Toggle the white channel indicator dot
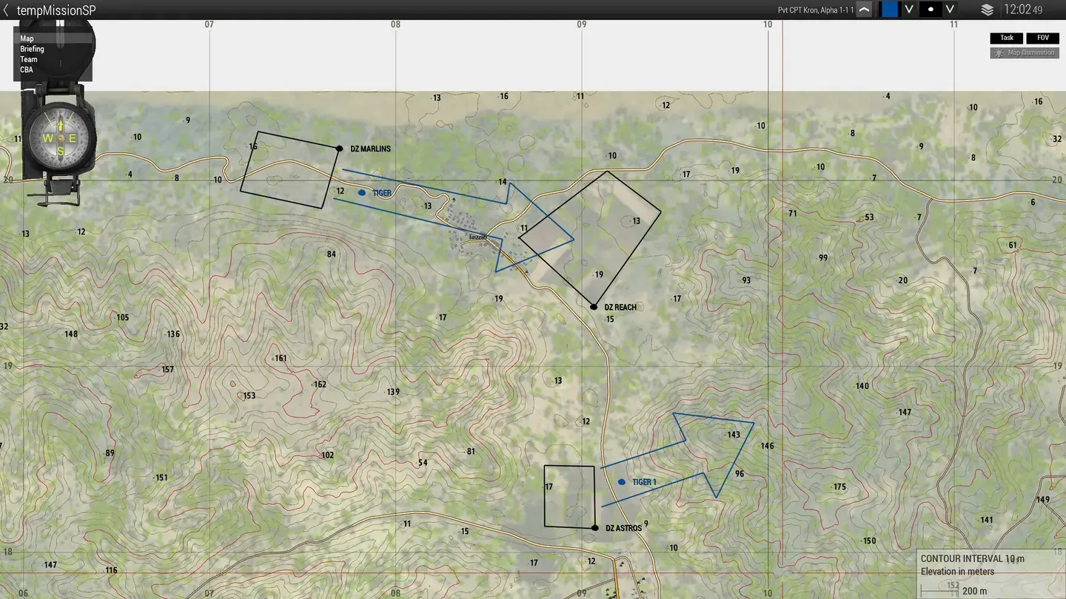The width and height of the screenshot is (1066, 599). tap(931, 9)
